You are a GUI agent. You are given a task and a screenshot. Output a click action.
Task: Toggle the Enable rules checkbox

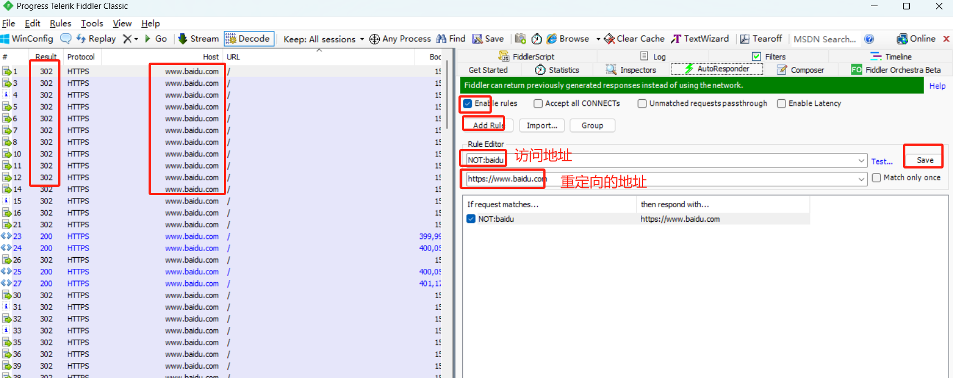point(468,104)
